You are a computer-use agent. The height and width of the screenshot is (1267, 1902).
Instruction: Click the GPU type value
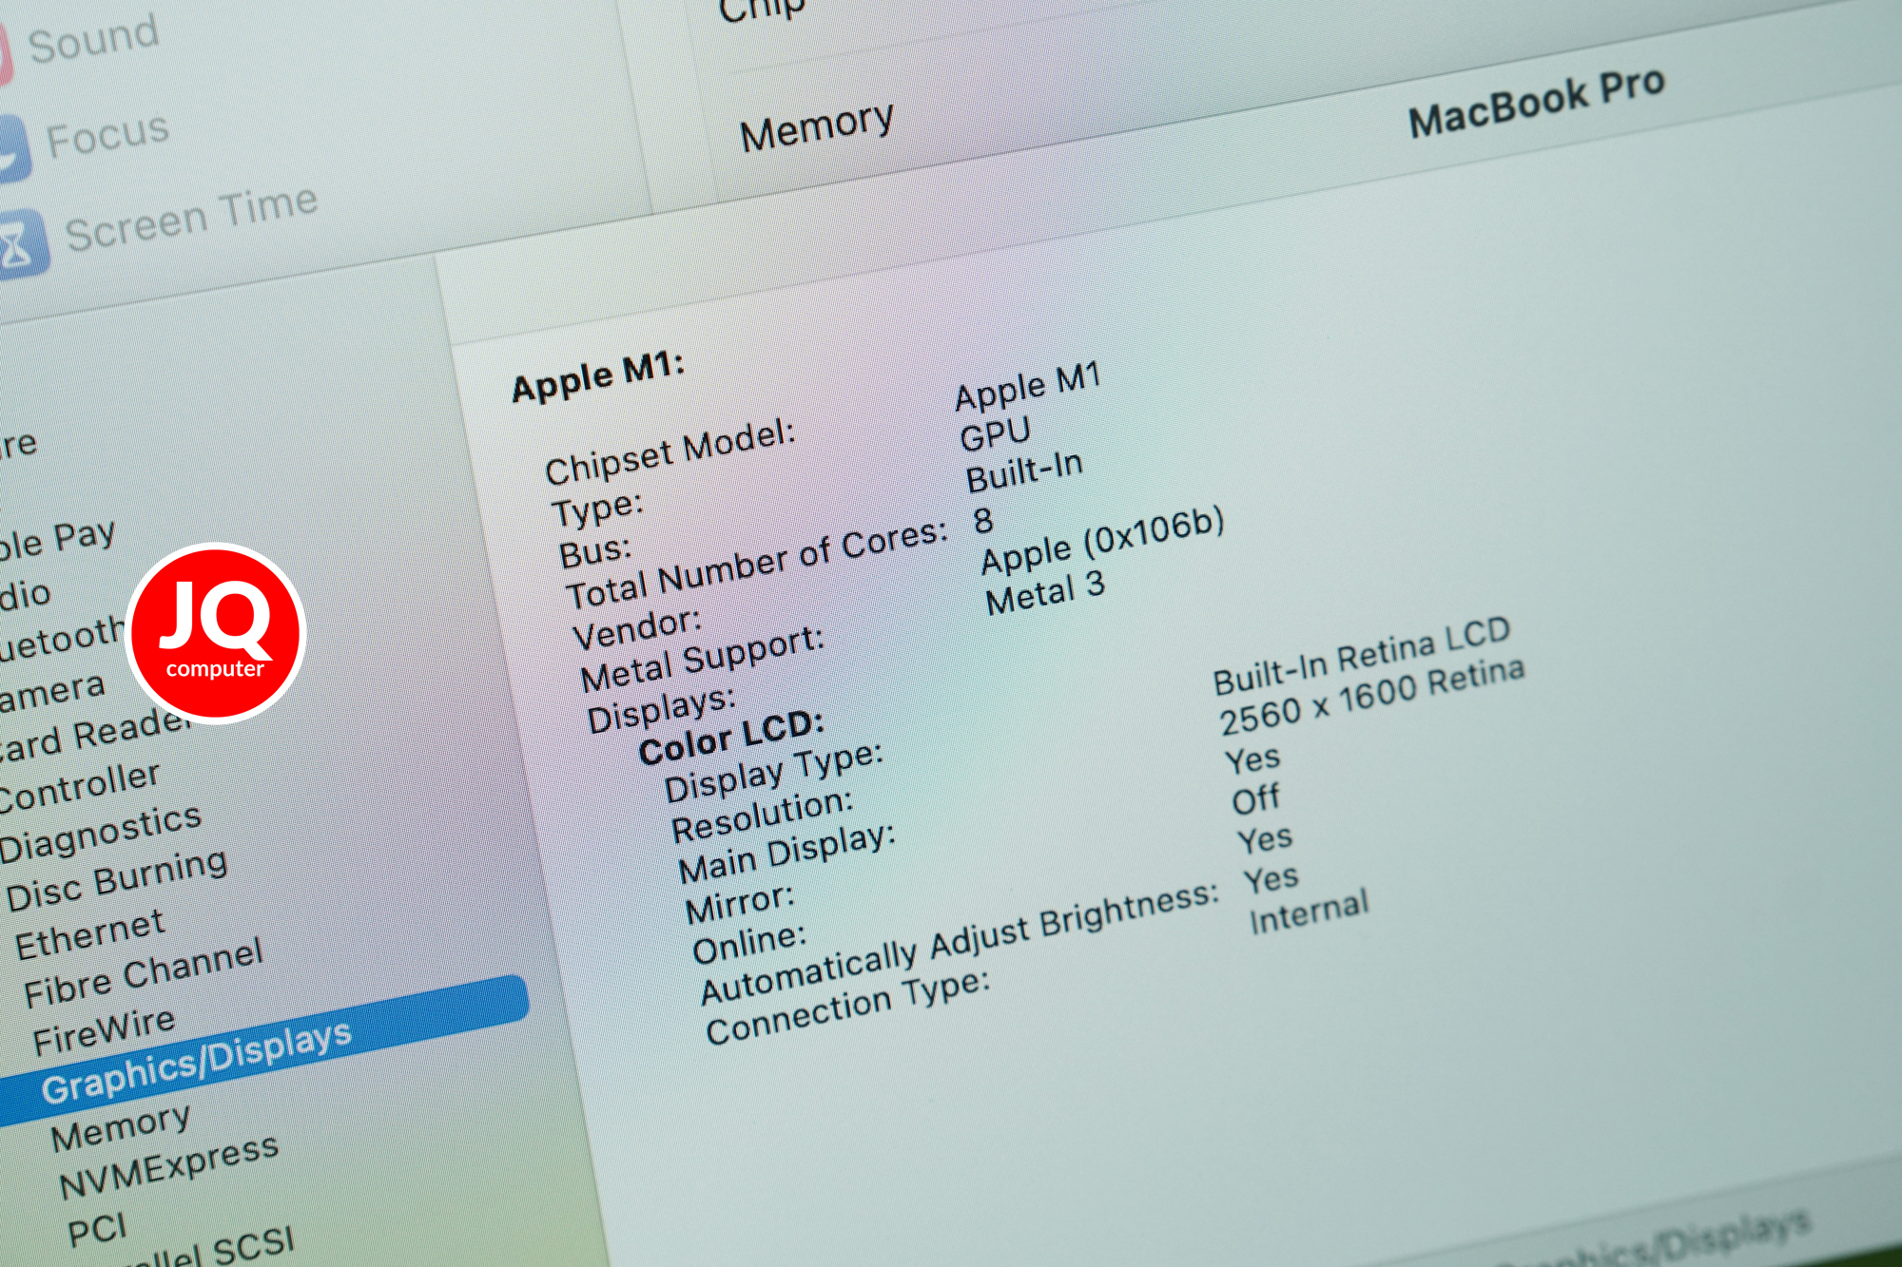995,434
